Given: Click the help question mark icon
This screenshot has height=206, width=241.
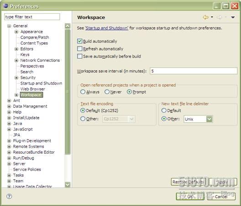Looking at the screenshot, I should [x=9, y=196].
